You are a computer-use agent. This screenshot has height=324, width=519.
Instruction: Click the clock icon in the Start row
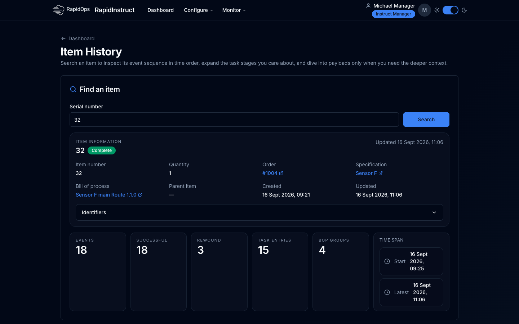[387, 261]
